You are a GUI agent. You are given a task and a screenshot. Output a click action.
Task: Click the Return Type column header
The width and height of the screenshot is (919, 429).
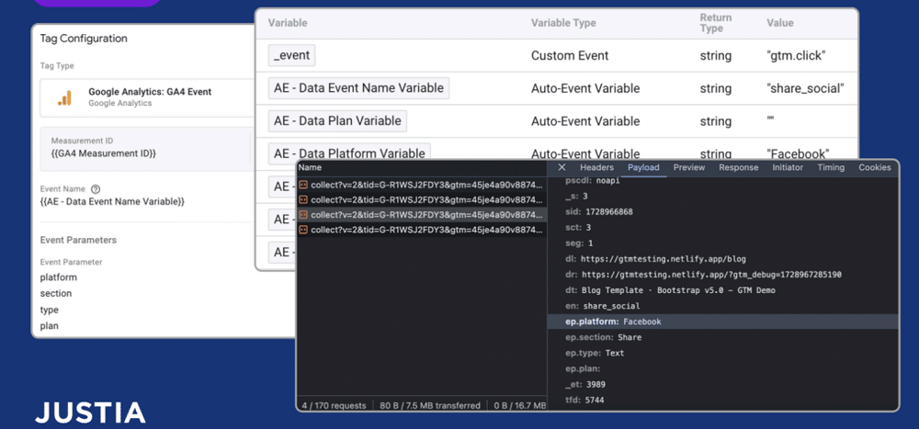(x=715, y=23)
